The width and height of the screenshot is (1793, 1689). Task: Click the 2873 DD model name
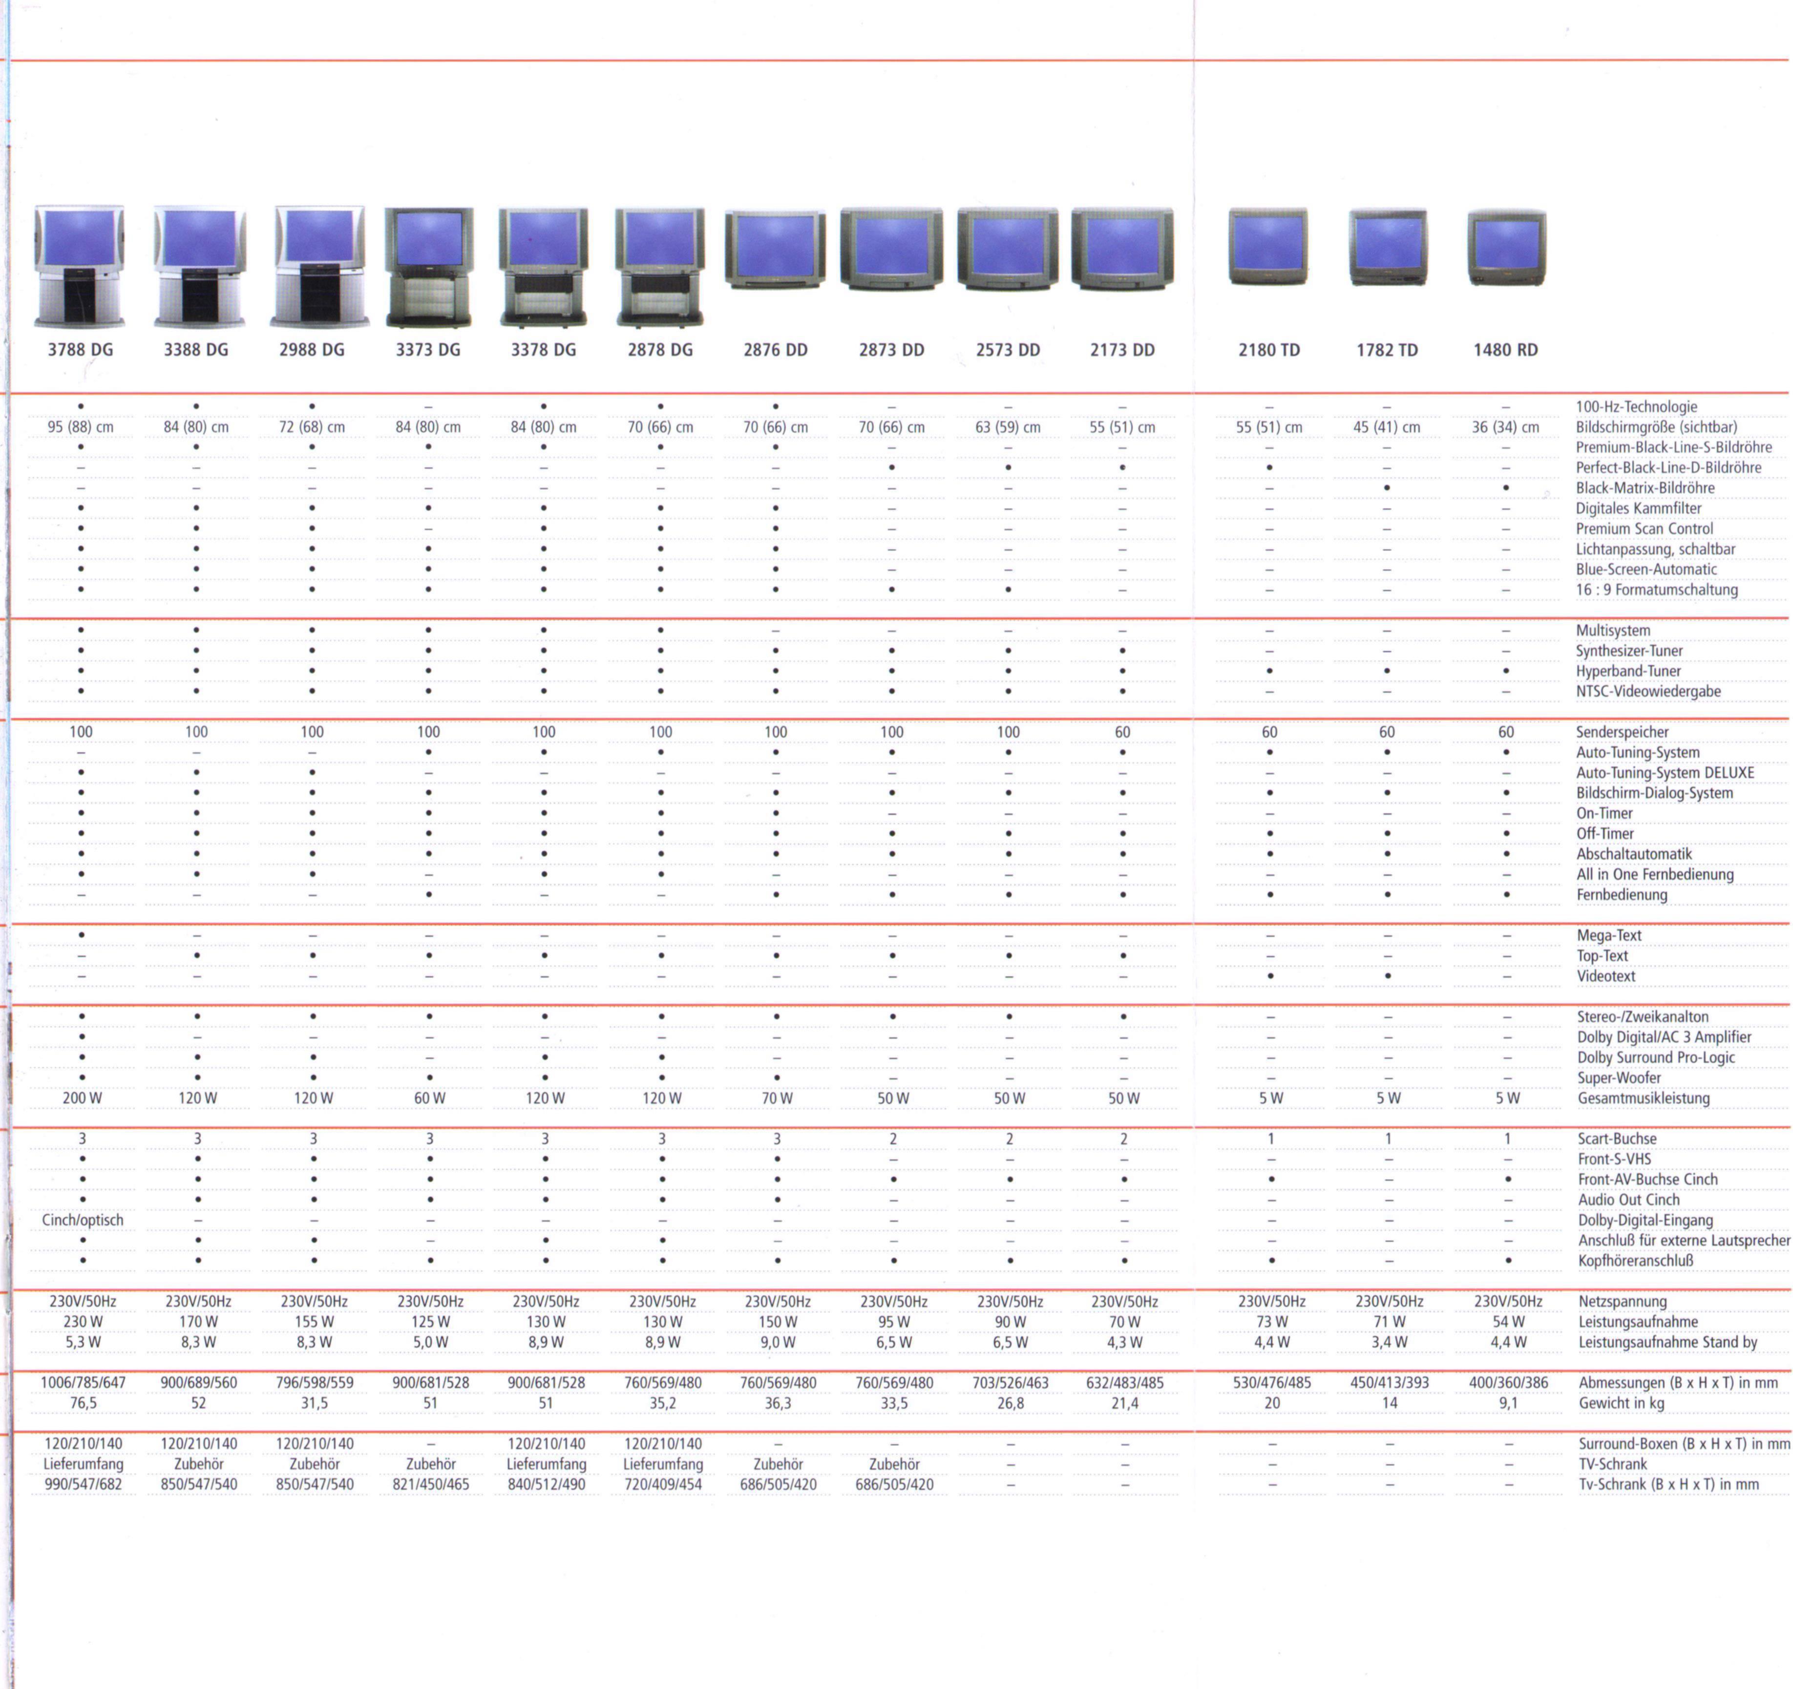click(x=891, y=350)
